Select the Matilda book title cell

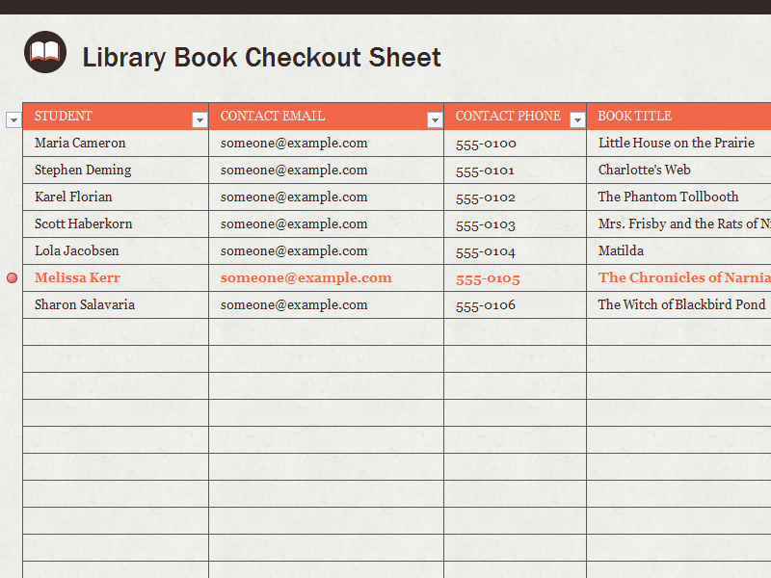[679, 251]
